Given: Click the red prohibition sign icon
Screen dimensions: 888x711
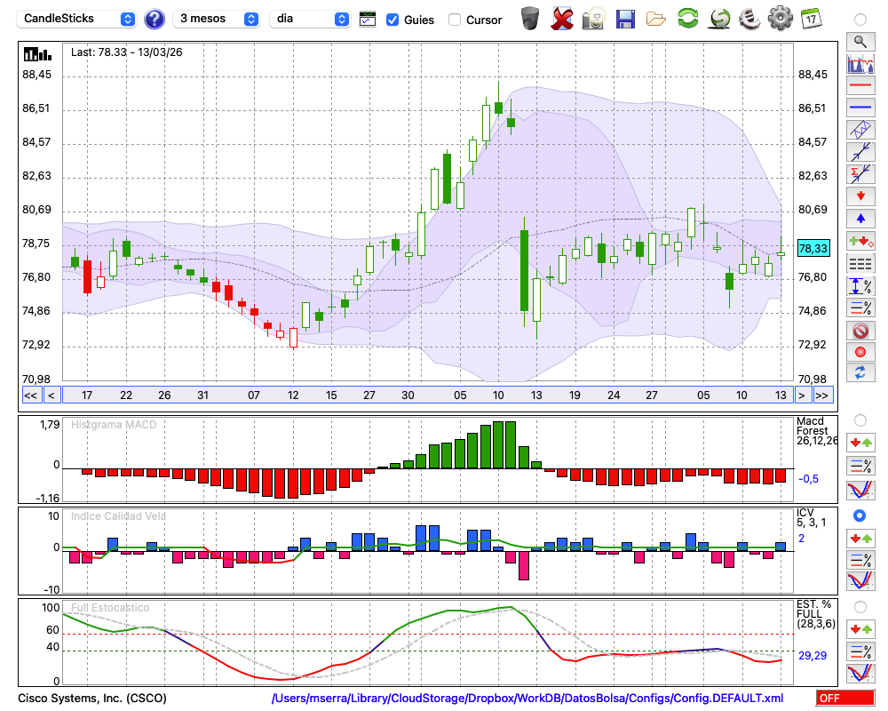Looking at the screenshot, I should [860, 331].
